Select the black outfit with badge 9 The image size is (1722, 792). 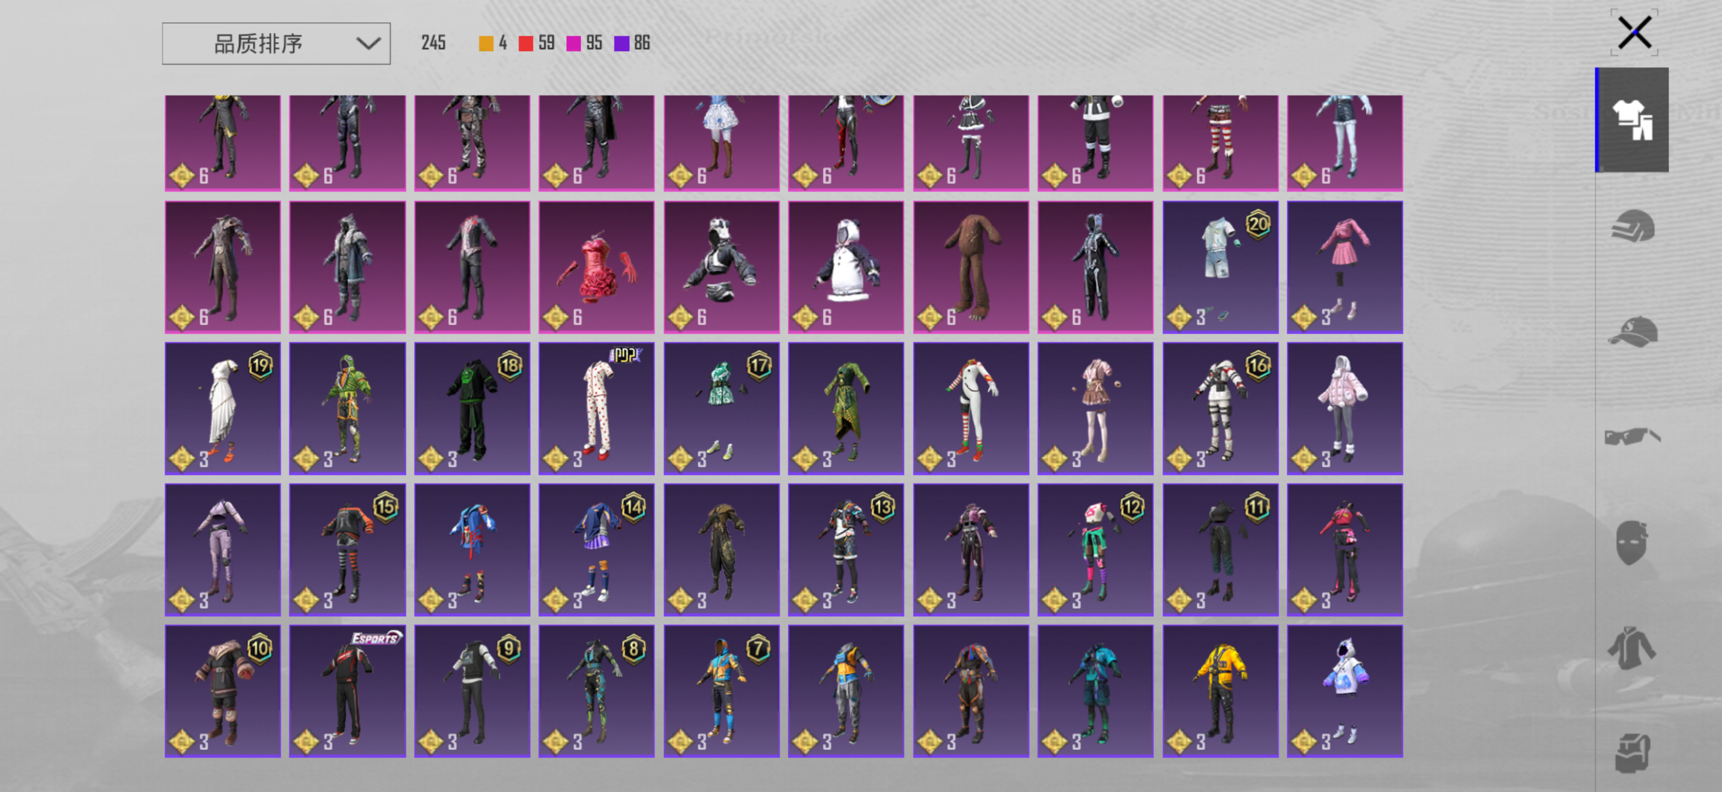[472, 691]
